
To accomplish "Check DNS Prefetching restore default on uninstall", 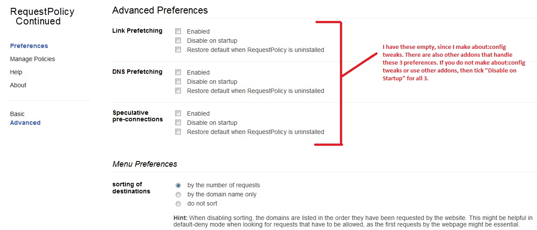I will pos(178,91).
